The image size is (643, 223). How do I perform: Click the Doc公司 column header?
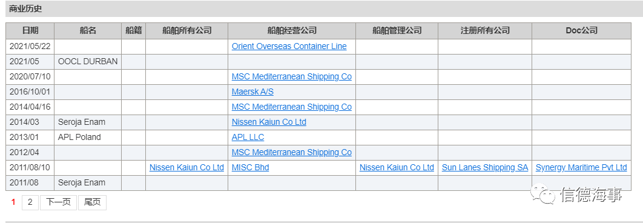coord(581,30)
